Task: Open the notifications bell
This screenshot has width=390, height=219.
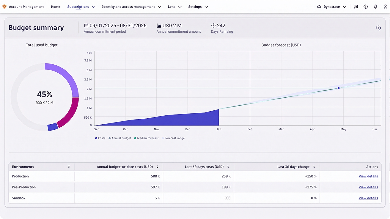Action: click(x=376, y=7)
